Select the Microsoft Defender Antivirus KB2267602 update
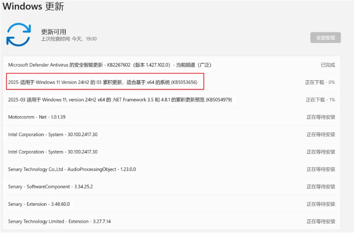The width and height of the screenshot is (354, 233). coord(172,65)
